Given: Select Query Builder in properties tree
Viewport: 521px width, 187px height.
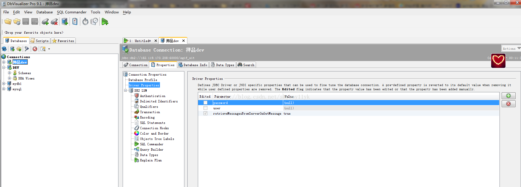Looking at the screenshot, I should click(152, 149).
